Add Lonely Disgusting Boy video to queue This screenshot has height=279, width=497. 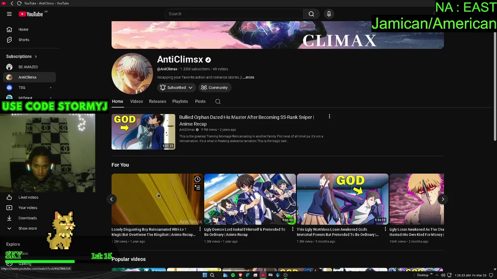(x=198, y=188)
